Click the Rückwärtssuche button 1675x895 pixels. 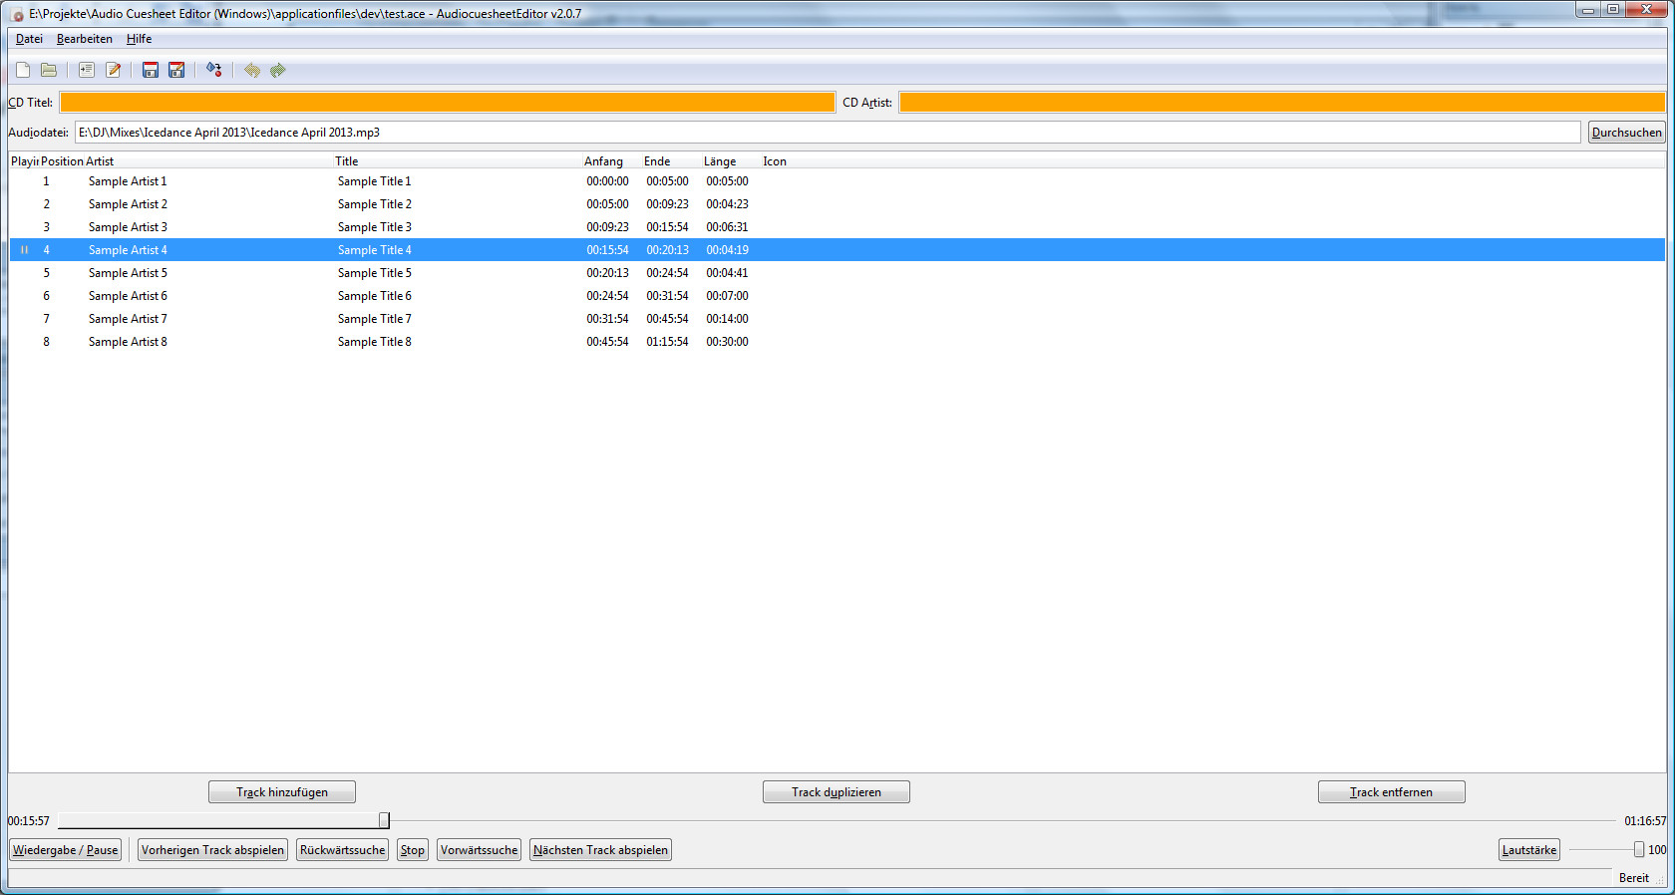point(342,850)
